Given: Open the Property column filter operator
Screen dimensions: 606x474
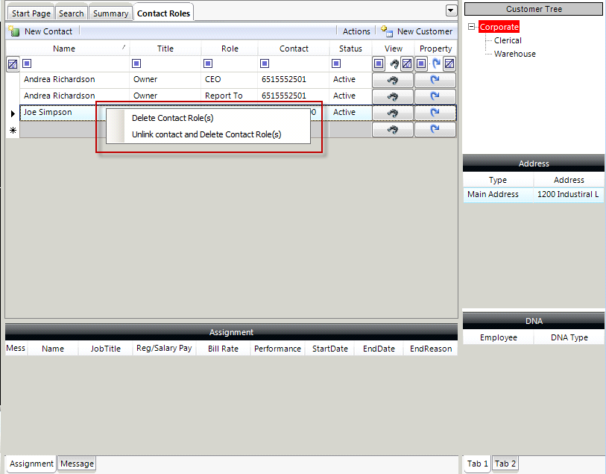Looking at the screenshot, I should pos(421,63).
